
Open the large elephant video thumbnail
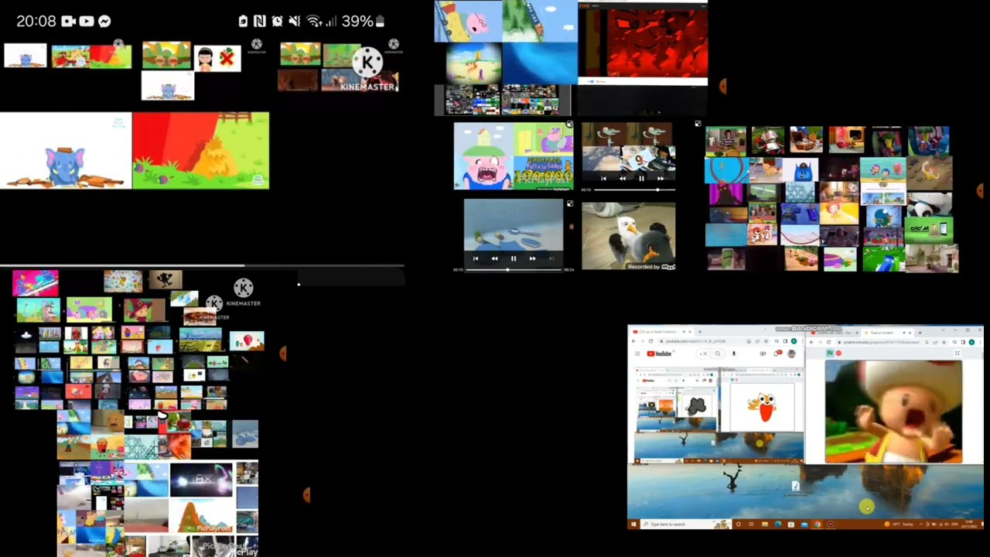66,151
